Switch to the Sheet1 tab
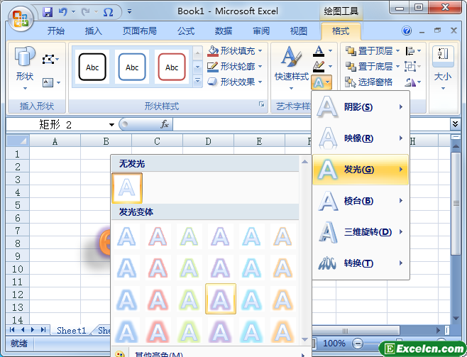Image resolution: width=467 pixels, height=357 pixels. tap(72, 330)
